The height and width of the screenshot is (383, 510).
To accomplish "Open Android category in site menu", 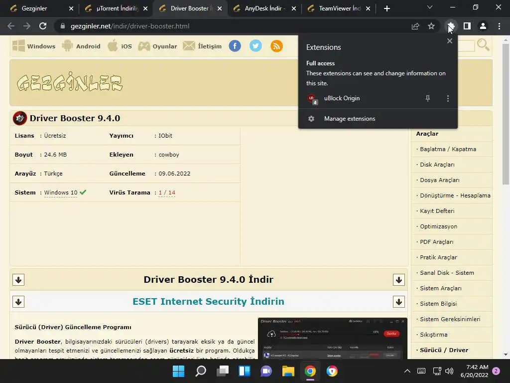I will [x=81, y=46].
